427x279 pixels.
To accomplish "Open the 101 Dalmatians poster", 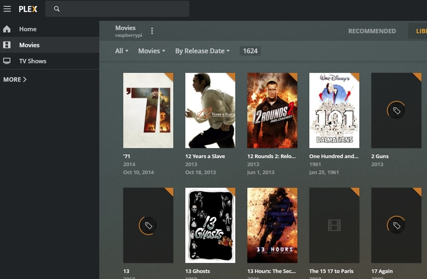I will pyautogui.click(x=334, y=110).
